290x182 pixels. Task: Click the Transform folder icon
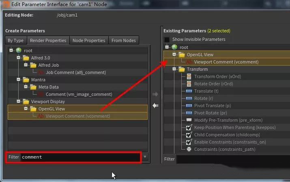[x=182, y=69]
